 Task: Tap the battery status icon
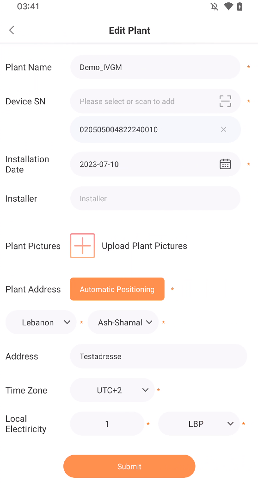point(240,6)
